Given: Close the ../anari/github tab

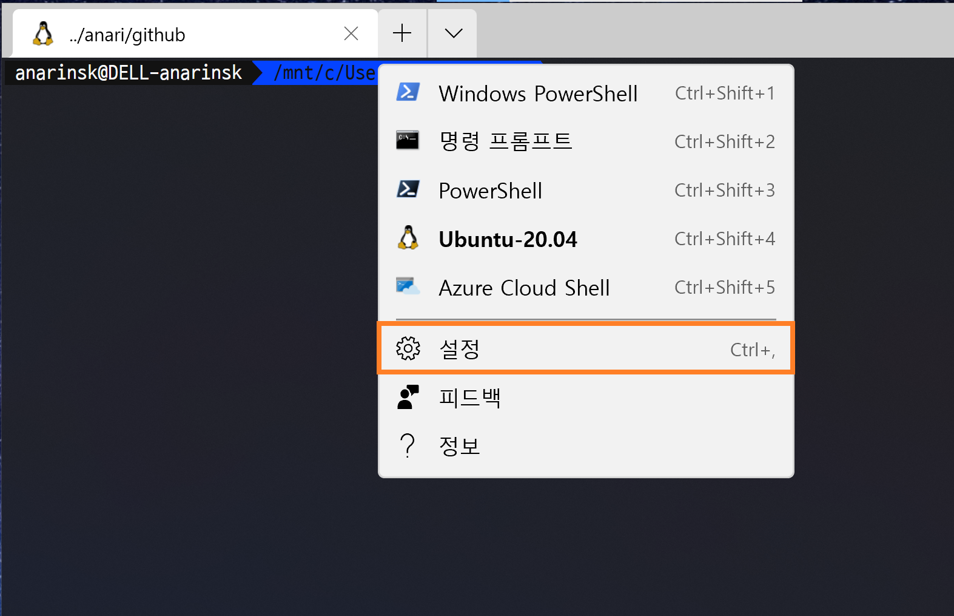Looking at the screenshot, I should tap(351, 33).
